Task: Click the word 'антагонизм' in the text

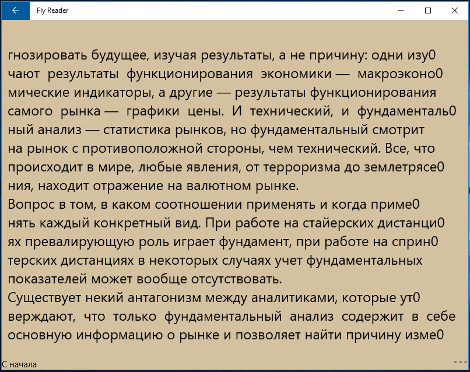Action: [x=164, y=298]
